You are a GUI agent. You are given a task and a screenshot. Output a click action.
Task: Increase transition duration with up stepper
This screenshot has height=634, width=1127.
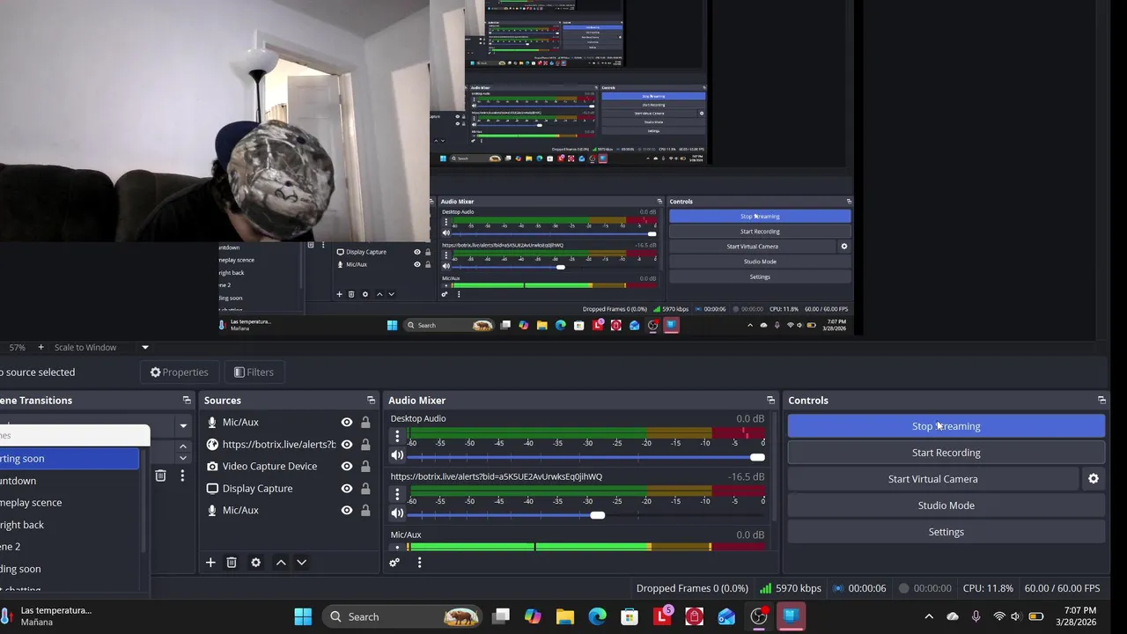point(183,447)
